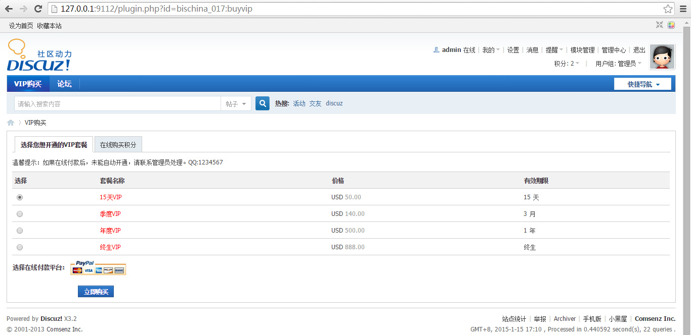This screenshot has width=691, height=335.
Task: Click the 活动 hot search link
Action: pyautogui.click(x=299, y=103)
